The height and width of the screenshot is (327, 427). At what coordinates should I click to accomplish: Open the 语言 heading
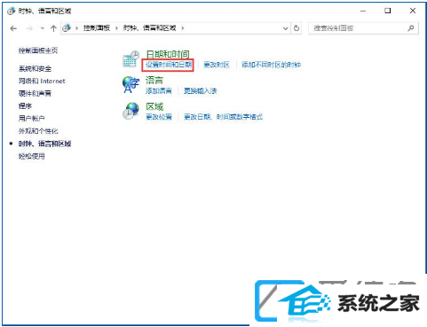pos(154,80)
